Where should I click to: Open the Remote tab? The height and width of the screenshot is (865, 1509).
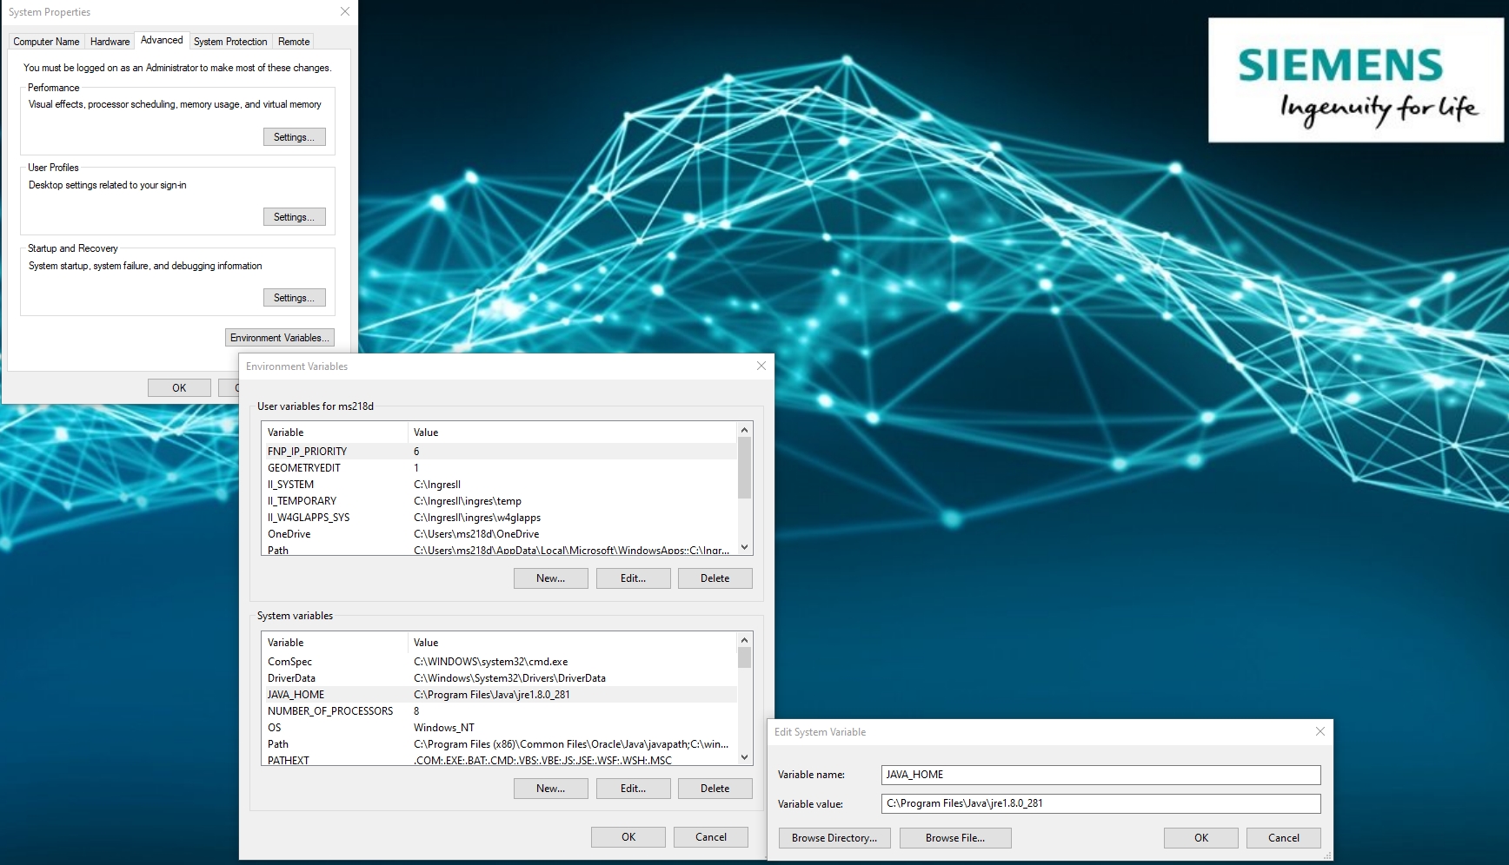pos(294,42)
